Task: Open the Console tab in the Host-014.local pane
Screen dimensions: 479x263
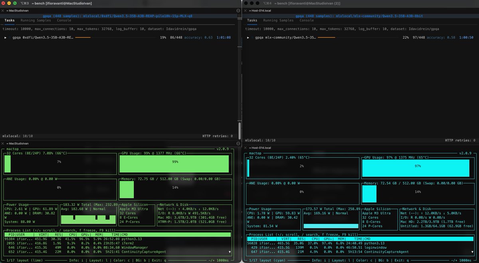Action: coord(307,20)
